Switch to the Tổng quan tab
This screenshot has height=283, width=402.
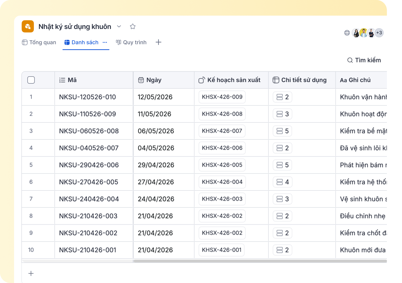(39, 42)
